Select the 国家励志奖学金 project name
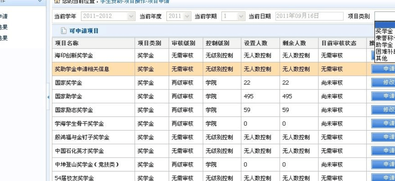The image size is (395, 181). (x=74, y=110)
